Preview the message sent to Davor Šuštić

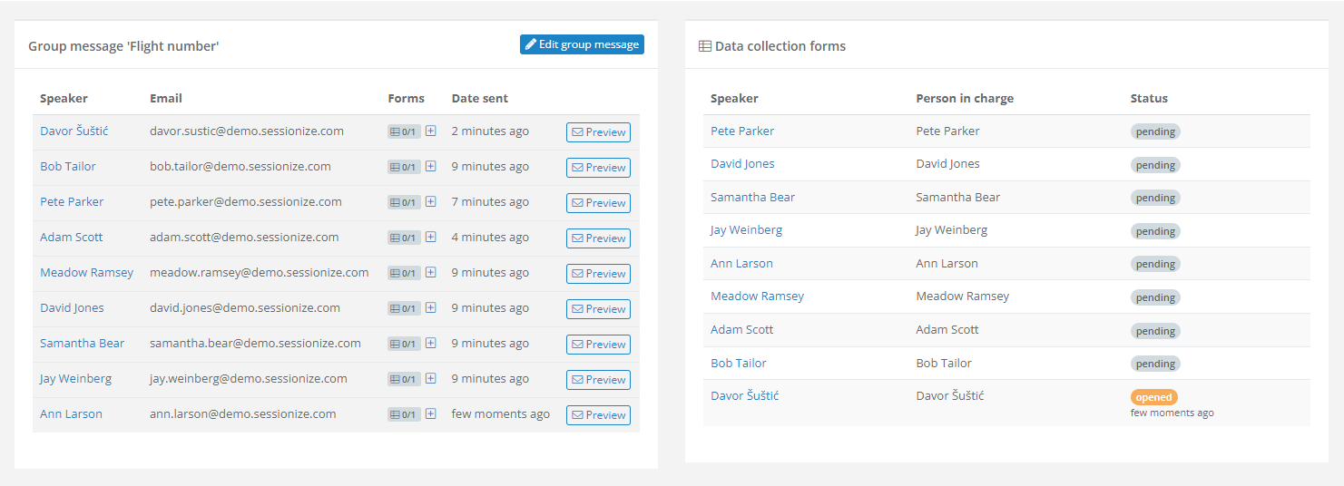pyautogui.click(x=598, y=132)
